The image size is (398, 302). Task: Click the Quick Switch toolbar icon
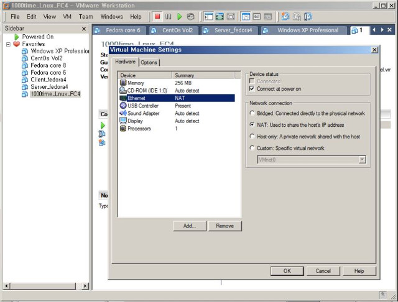[x=231, y=17]
